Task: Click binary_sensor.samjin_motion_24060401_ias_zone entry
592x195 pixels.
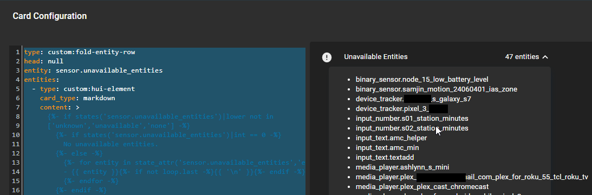Action: click(437, 89)
